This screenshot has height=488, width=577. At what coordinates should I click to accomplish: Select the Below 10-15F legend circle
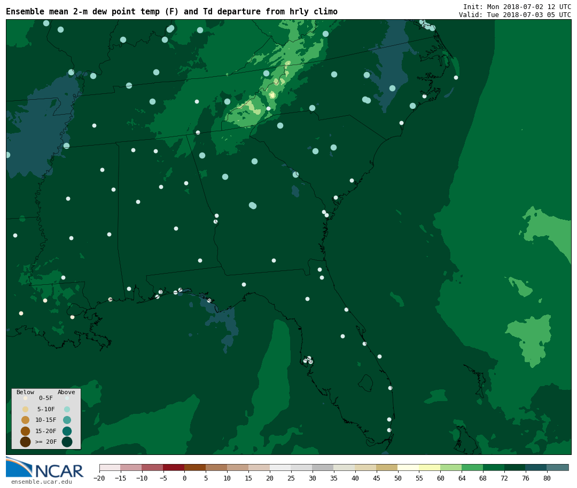click(x=26, y=420)
